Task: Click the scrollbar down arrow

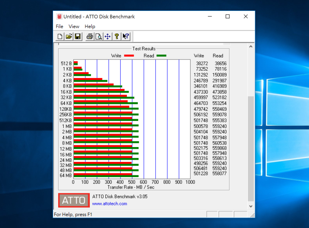Action: click(251, 206)
